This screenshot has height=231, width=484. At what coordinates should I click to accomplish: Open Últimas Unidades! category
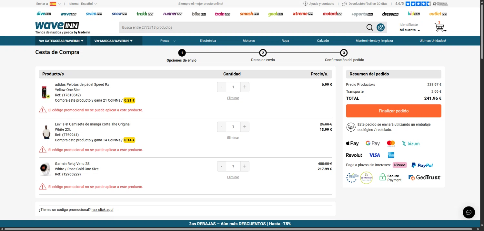click(433, 41)
